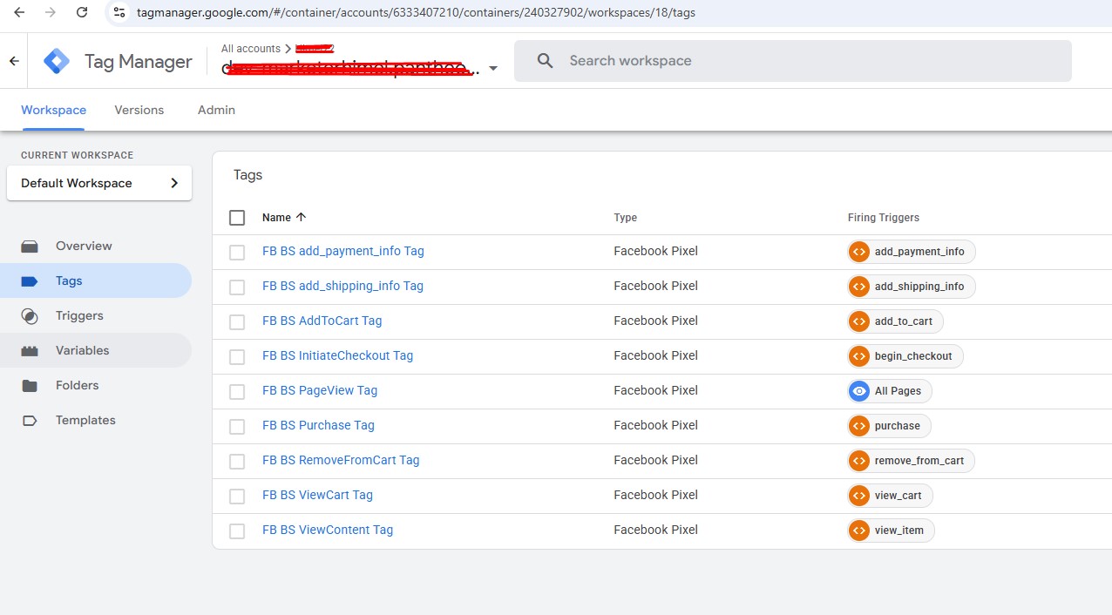Click the All accounts breadcrumb link
This screenshot has width=1112, height=615.
coord(251,49)
